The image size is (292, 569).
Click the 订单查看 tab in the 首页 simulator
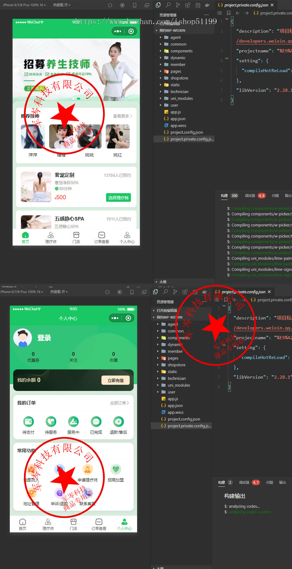(102, 238)
